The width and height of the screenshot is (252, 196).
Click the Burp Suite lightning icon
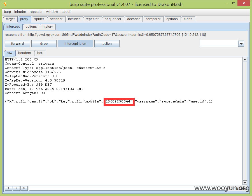pos(5,4)
